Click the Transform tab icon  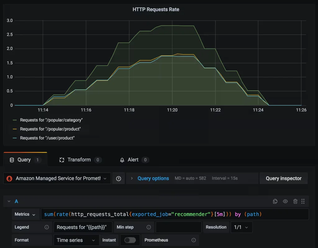pyautogui.click(x=62, y=160)
